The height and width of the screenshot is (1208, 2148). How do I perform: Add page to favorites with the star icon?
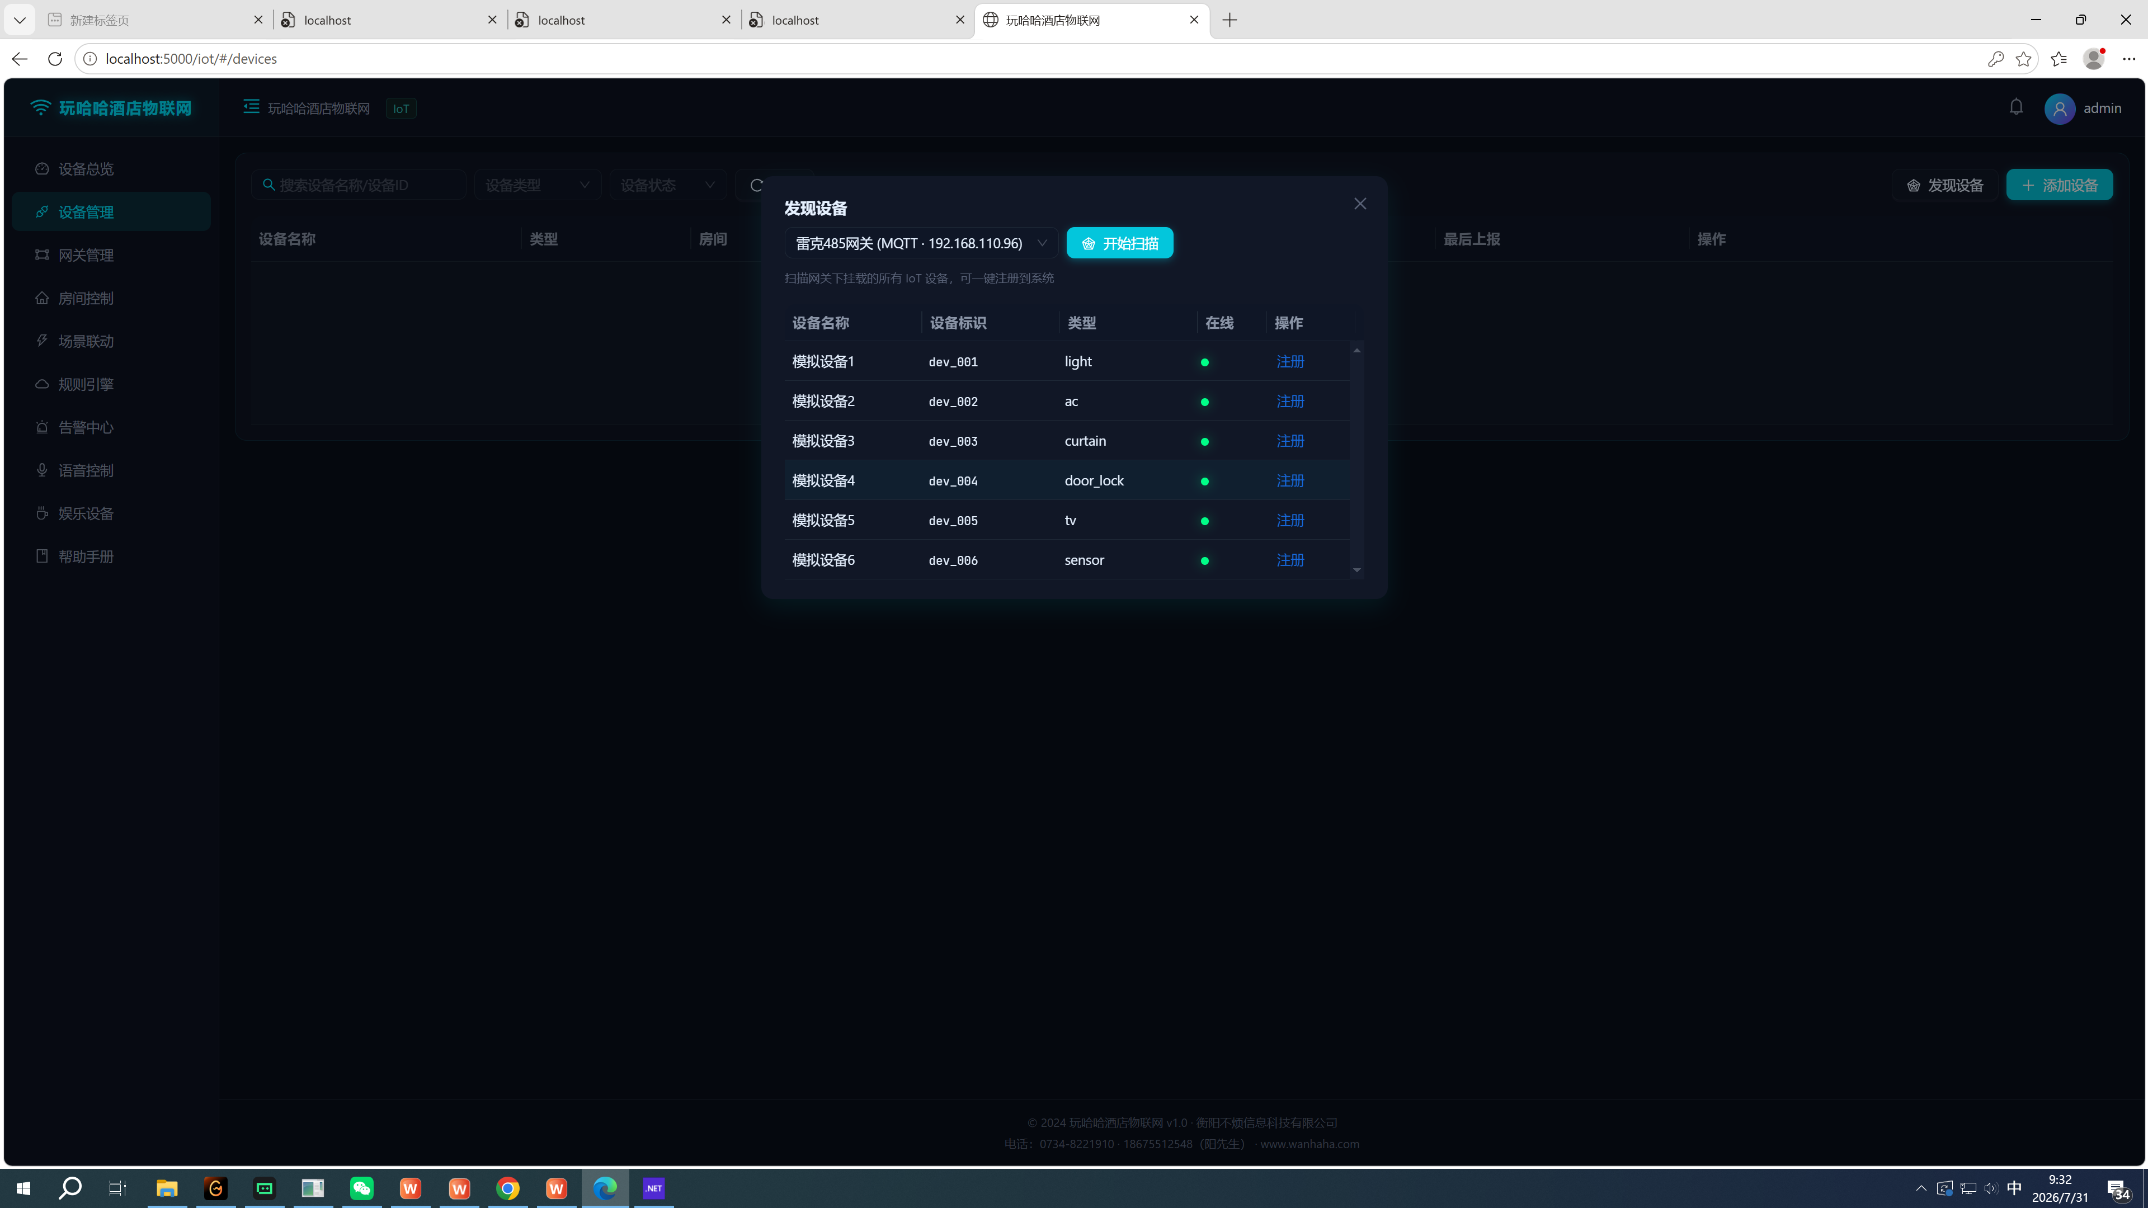pyautogui.click(x=2023, y=58)
